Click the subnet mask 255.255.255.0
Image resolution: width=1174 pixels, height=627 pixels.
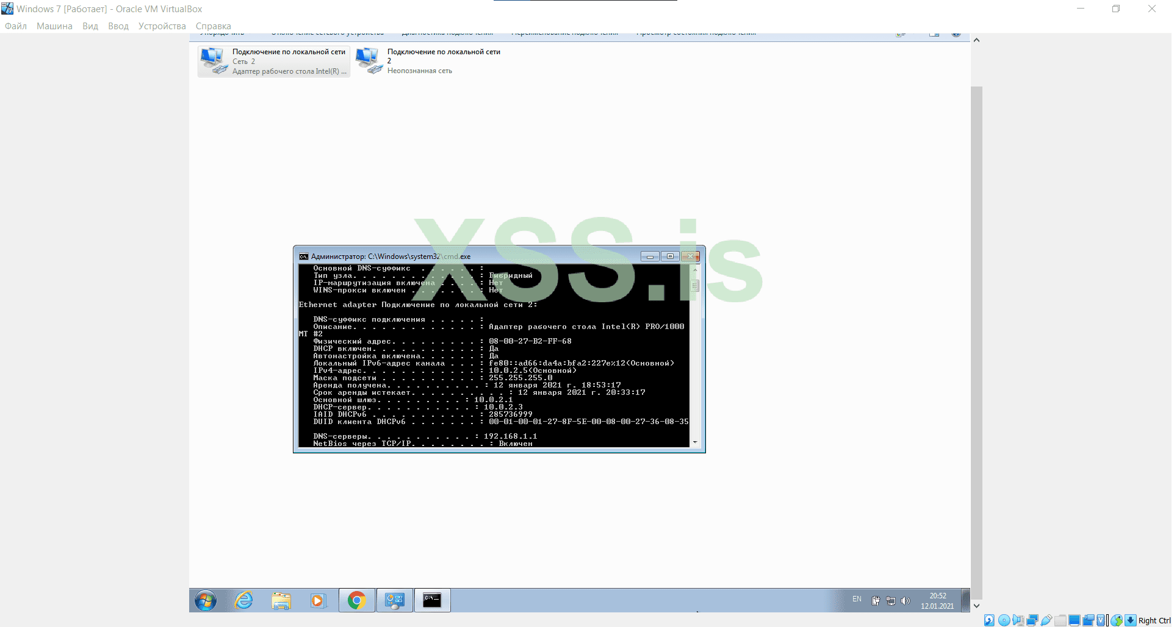pos(520,378)
